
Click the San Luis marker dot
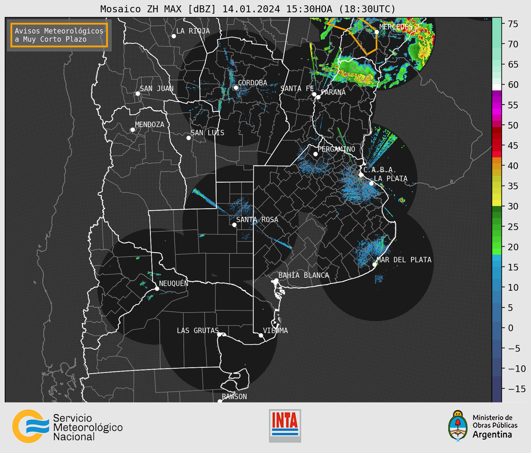point(189,138)
